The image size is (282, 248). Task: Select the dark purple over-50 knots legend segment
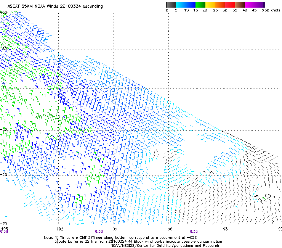(264, 5)
